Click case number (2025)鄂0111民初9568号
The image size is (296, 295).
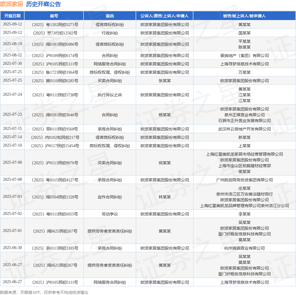click(x=55, y=129)
